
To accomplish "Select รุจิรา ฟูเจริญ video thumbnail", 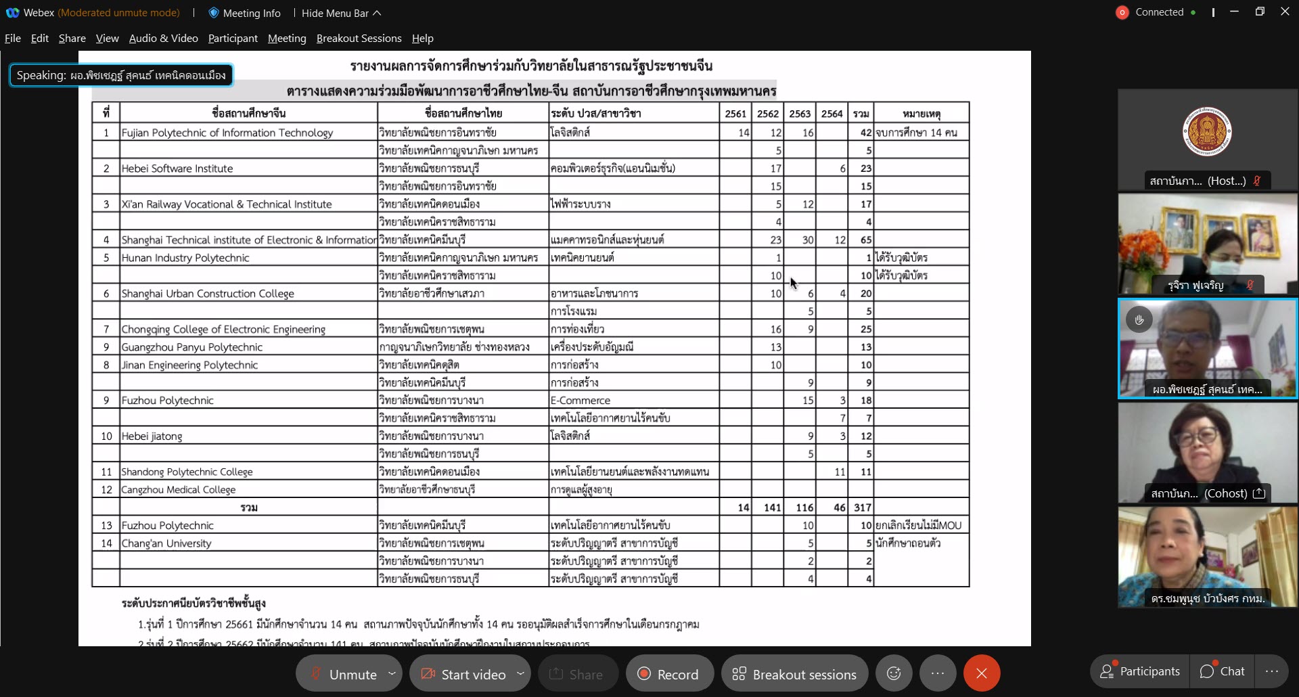I will (x=1208, y=244).
